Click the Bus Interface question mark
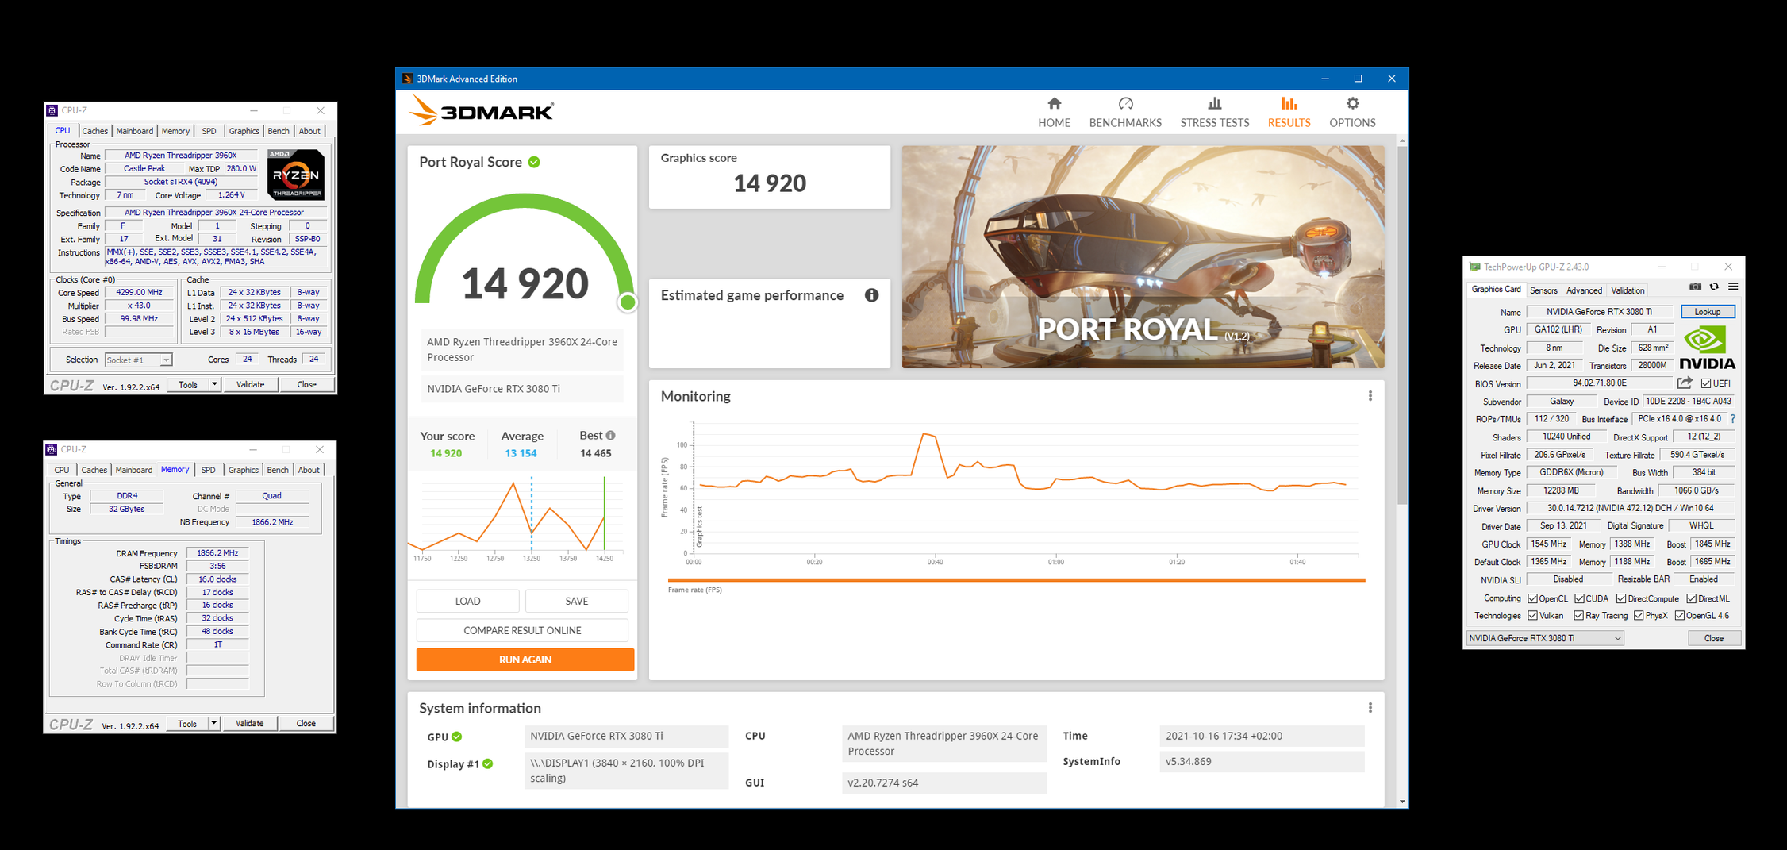 point(1732,419)
